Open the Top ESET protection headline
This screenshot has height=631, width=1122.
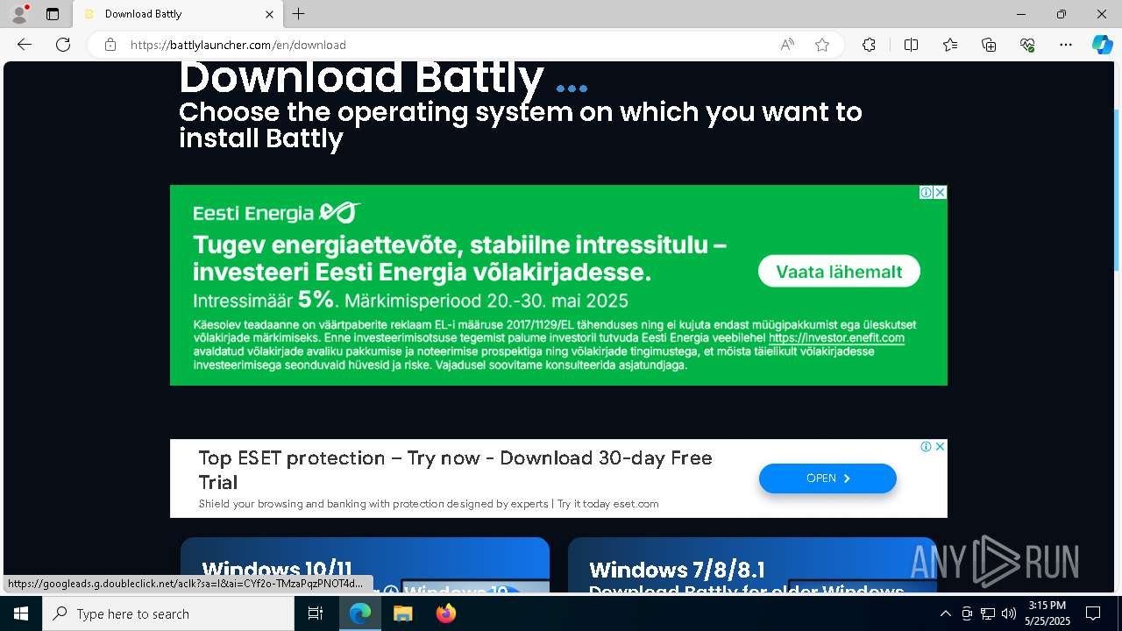click(x=455, y=470)
